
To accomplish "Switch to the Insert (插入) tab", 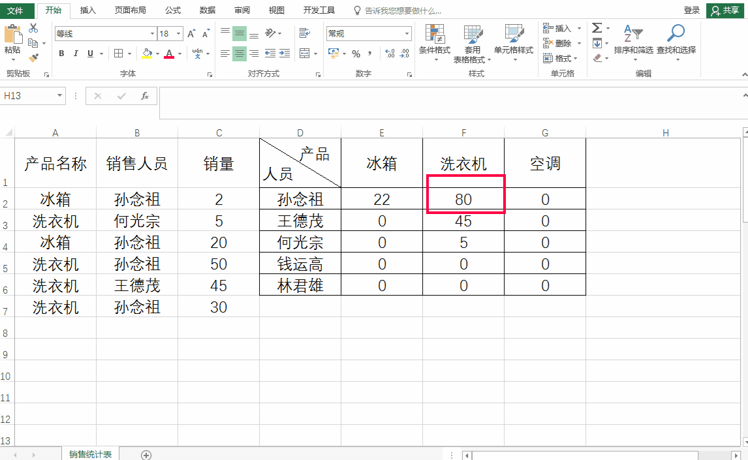I will coord(87,10).
